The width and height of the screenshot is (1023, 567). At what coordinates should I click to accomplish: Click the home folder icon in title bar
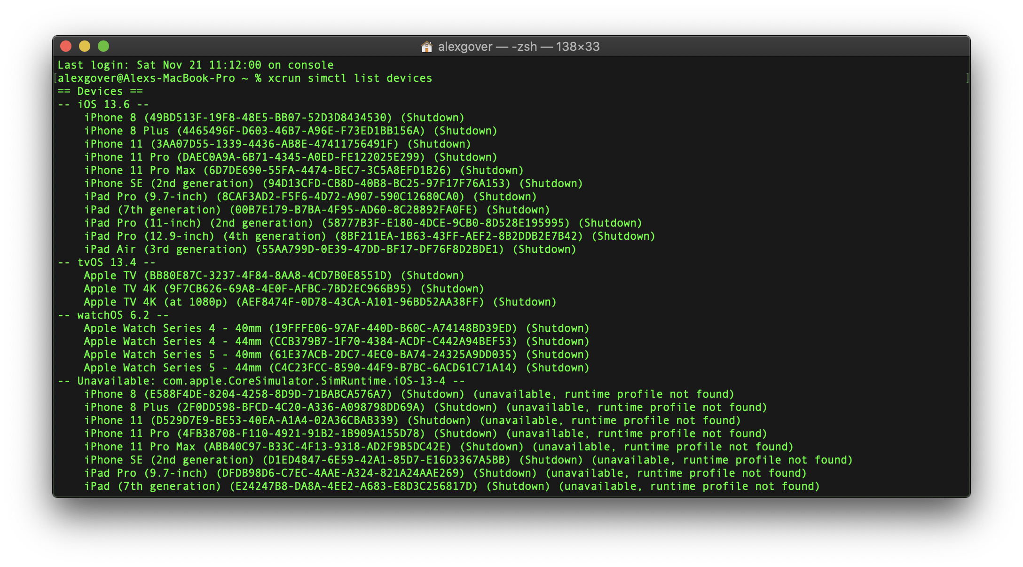click(x=427, y=47)
